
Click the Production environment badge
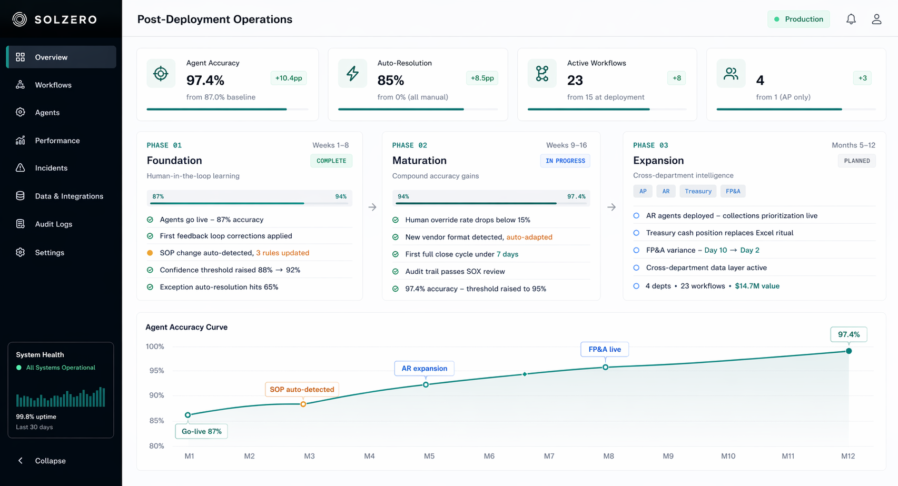[x=798, y=19]
